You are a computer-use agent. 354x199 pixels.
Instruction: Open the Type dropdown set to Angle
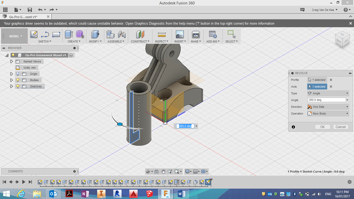tap(328, 93)
